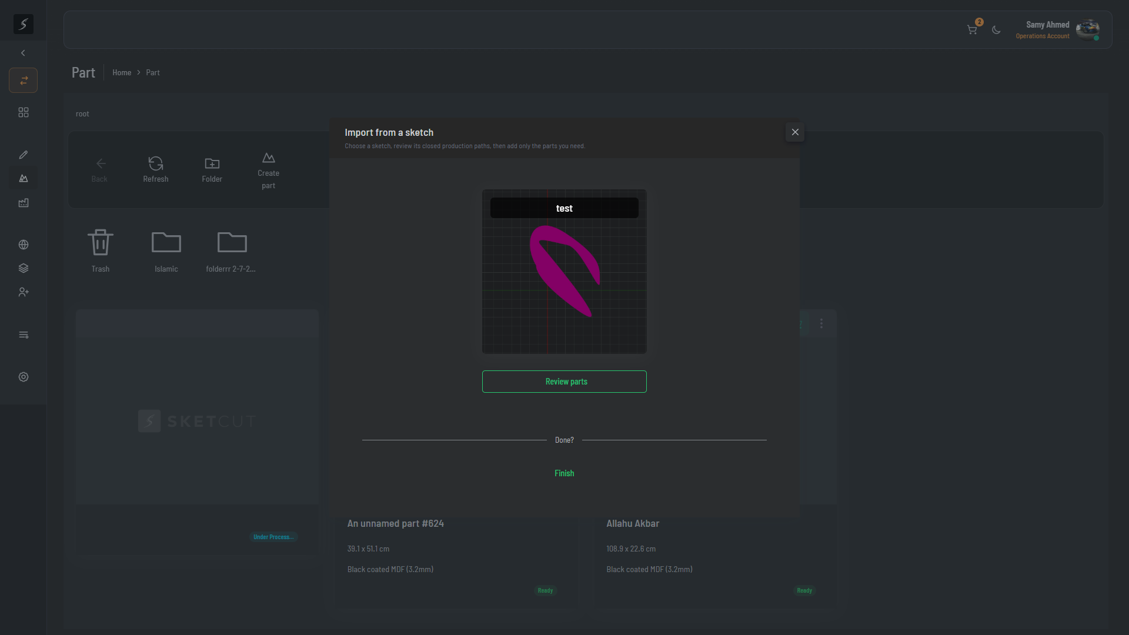This screenshot has height=635, width=1129.
Task: Collapse sidebar with the chevron arrow
Action: click(x=23, y=53)
